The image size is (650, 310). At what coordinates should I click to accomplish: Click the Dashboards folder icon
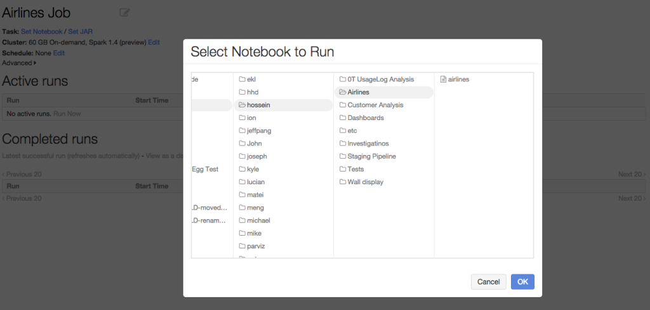click(343, 118)
